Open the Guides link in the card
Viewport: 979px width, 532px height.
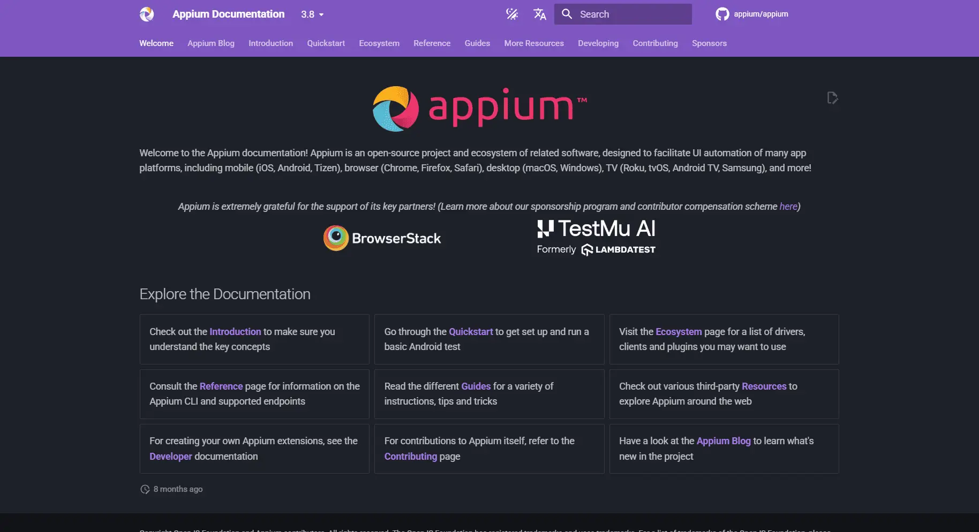(476, 386)
